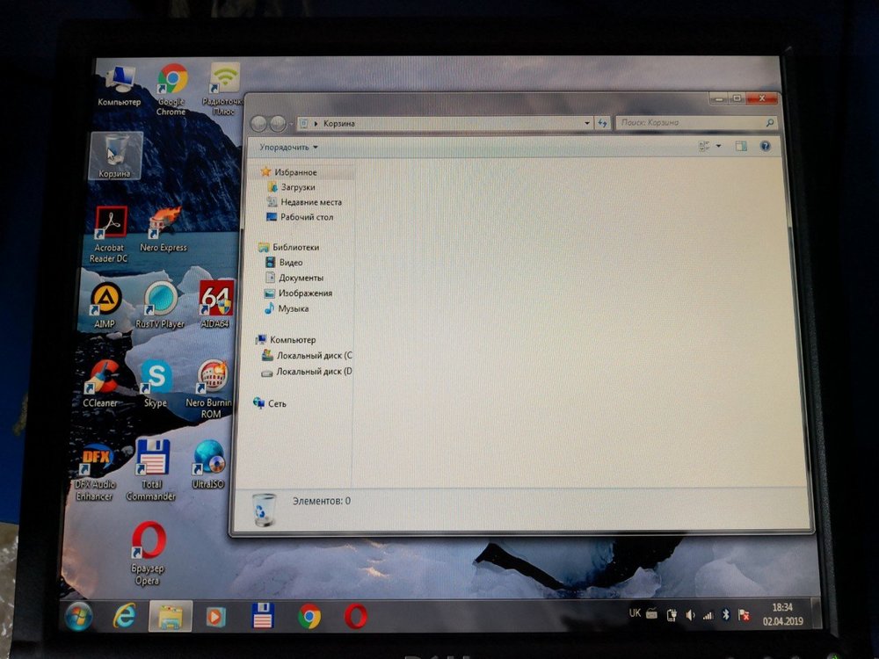Select the Skype desktop icon
The height and width of the screenshot is (659, 879).
(x=156, y=379)
